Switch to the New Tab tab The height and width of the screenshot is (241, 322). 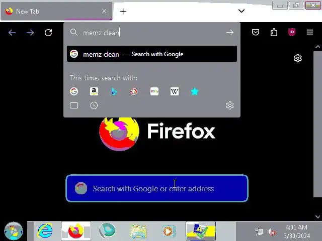coord(56,11)
